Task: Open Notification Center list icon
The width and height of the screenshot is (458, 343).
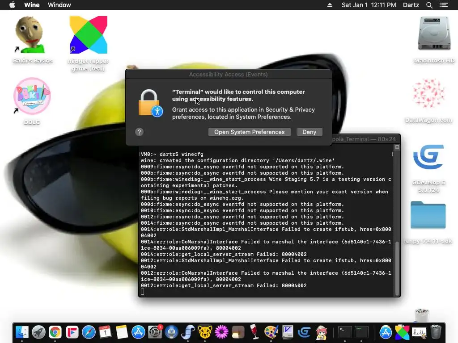Action: [x=443, y=5]
